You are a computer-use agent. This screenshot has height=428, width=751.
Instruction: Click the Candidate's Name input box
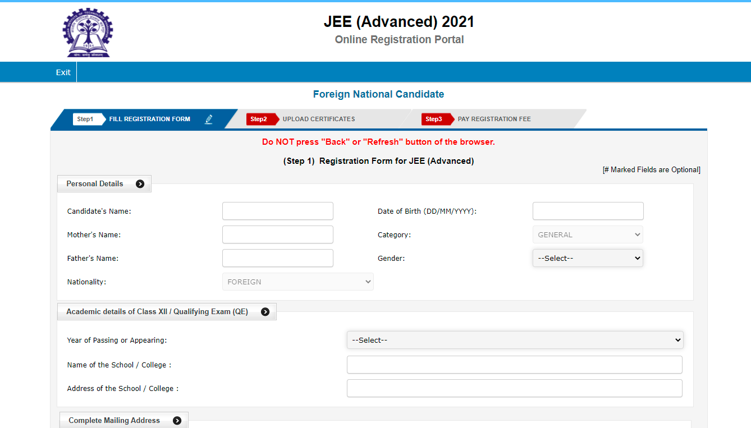click(x=277, y=211)
